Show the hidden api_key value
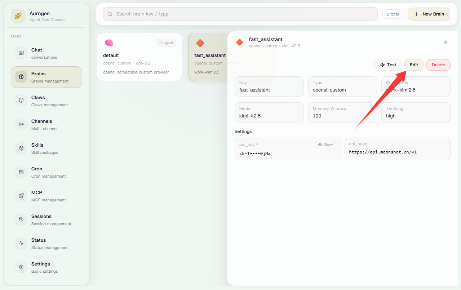 [325, 145]
